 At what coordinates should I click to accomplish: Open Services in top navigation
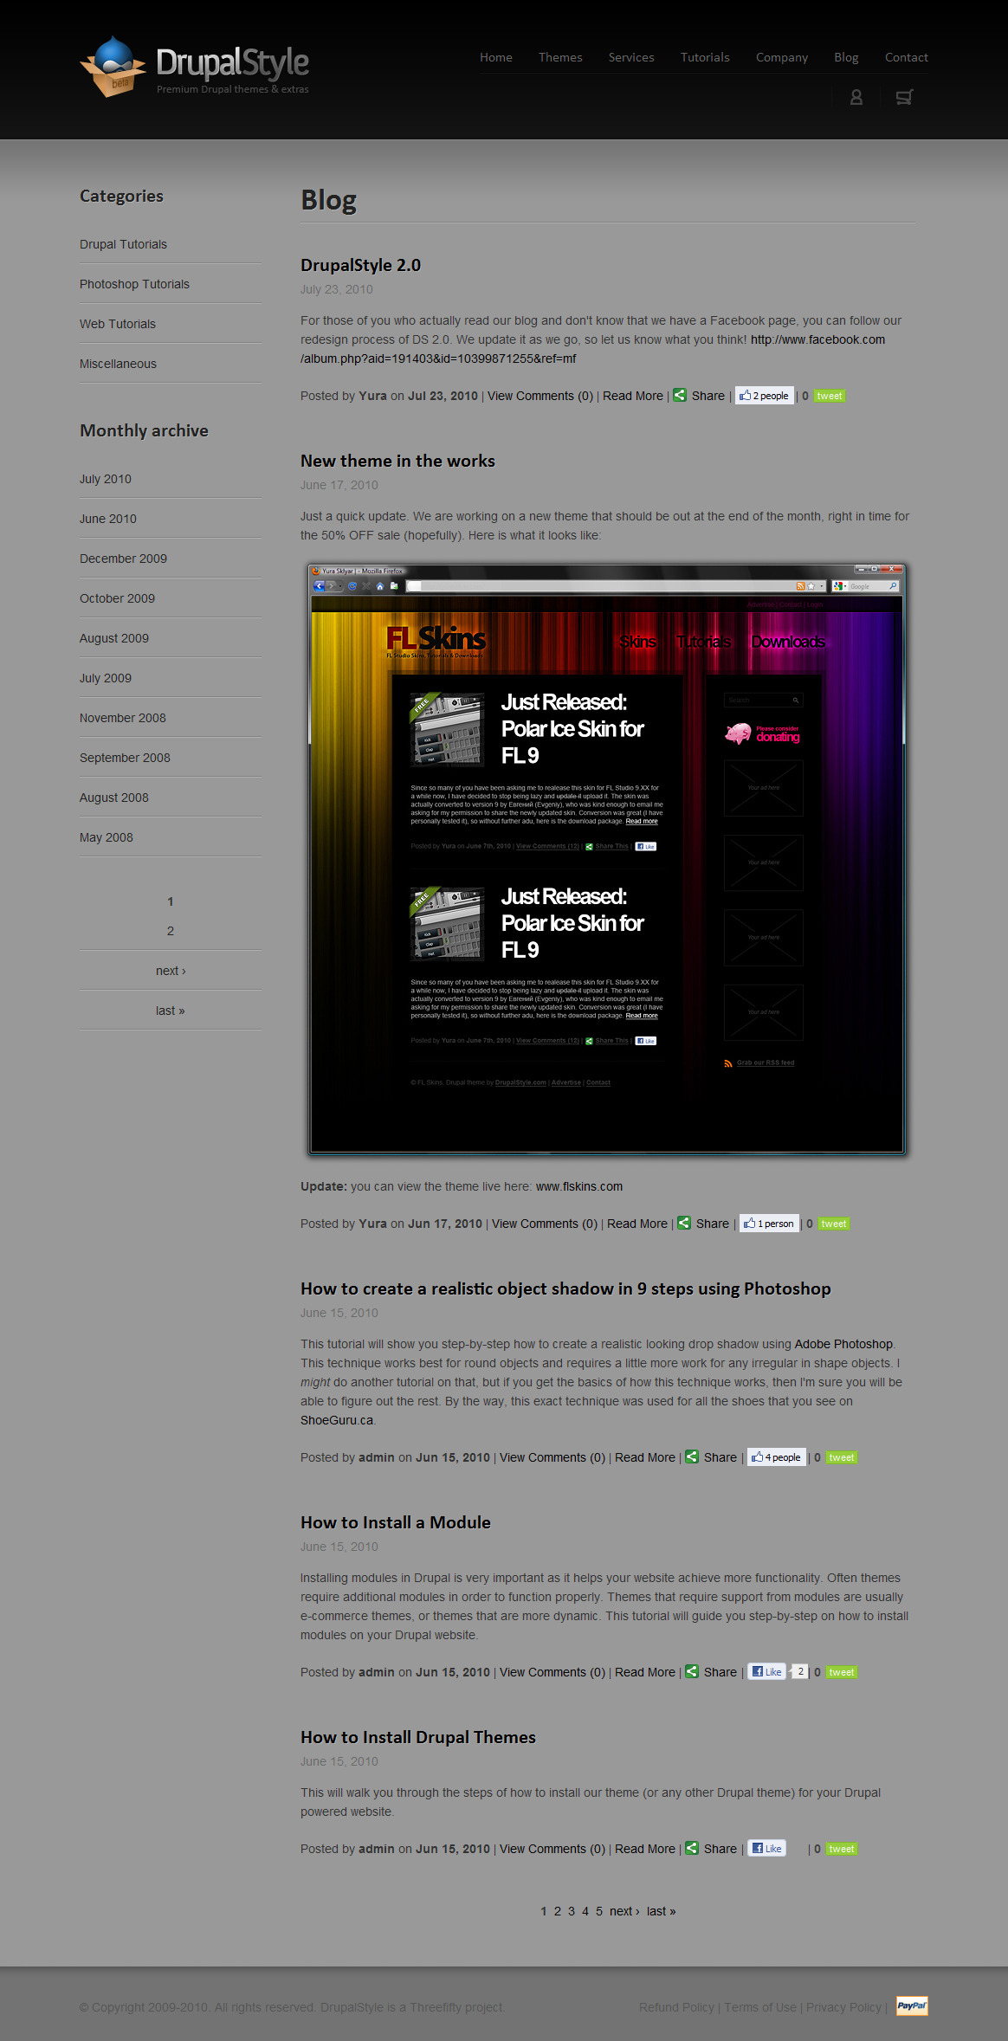(x=631, y=57)
